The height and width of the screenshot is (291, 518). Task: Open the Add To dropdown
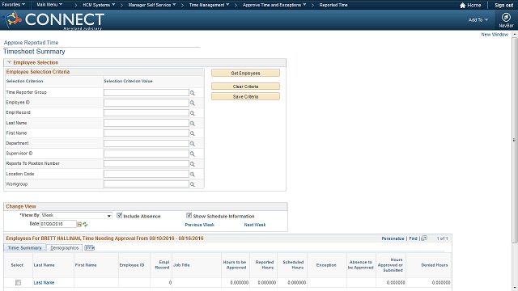point(478,19)
